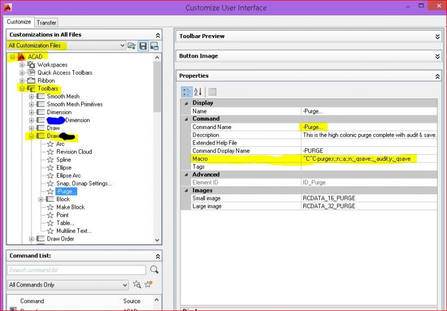Select the Customize tab
Viewport: 447px width, 311px height.
[x=18, y=22]
